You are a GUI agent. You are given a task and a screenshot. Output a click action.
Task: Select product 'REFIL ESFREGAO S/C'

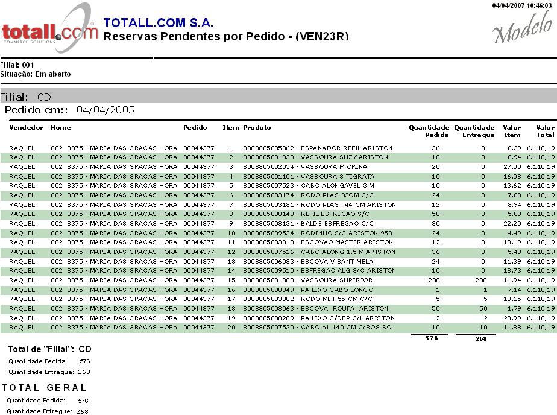point(335,214)
